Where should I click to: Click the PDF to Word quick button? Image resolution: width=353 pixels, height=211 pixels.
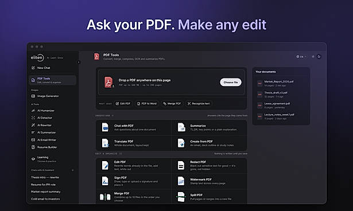147,103
